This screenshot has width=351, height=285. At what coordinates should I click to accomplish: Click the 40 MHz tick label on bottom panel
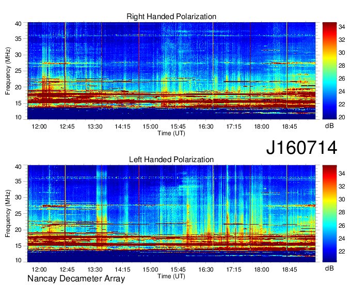[18, 167]
